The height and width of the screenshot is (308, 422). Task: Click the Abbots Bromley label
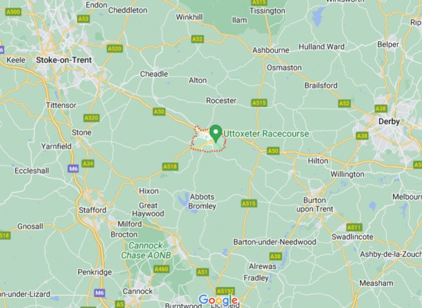202,201
